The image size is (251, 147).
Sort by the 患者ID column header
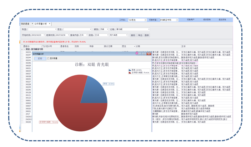click(26, 46)
